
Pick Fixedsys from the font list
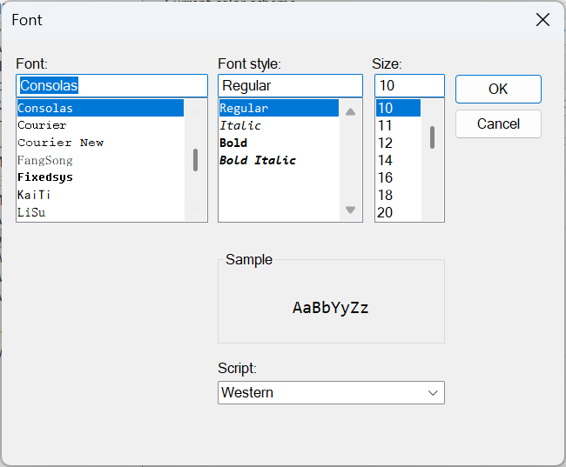(100, 177)
